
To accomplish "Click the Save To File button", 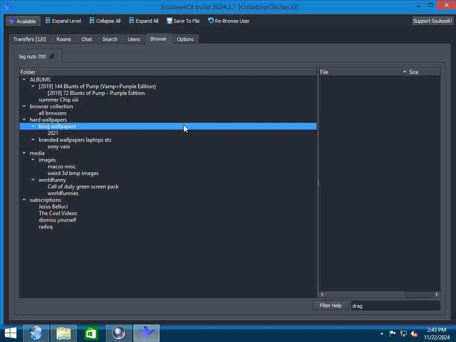I will tap(183, 21).
